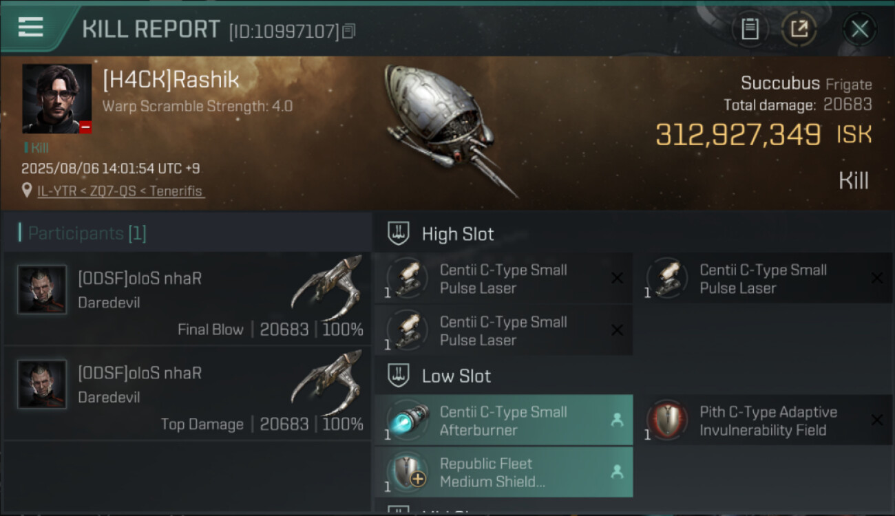Select the Republic Fleet Medium Shield module
895x516 pixels.
tap(503, 472)
